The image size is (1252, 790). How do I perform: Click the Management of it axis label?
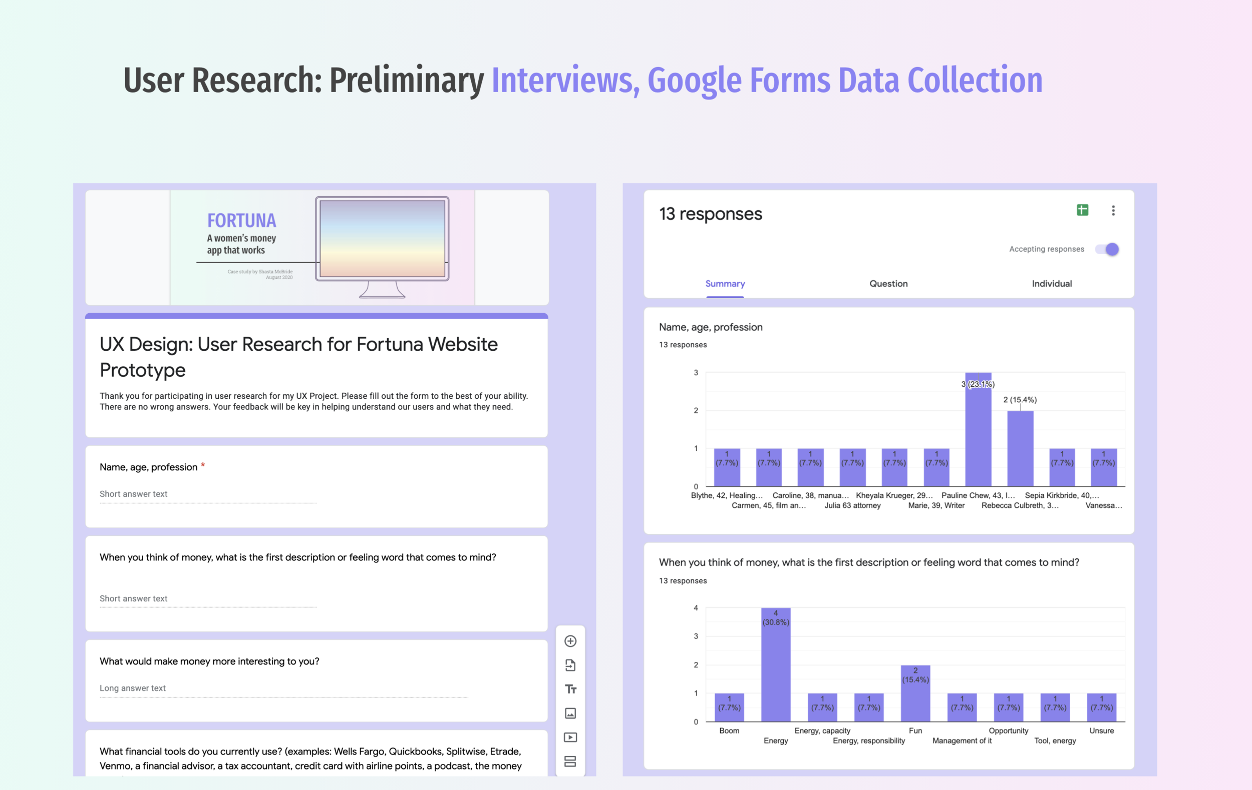pos(962,740)
